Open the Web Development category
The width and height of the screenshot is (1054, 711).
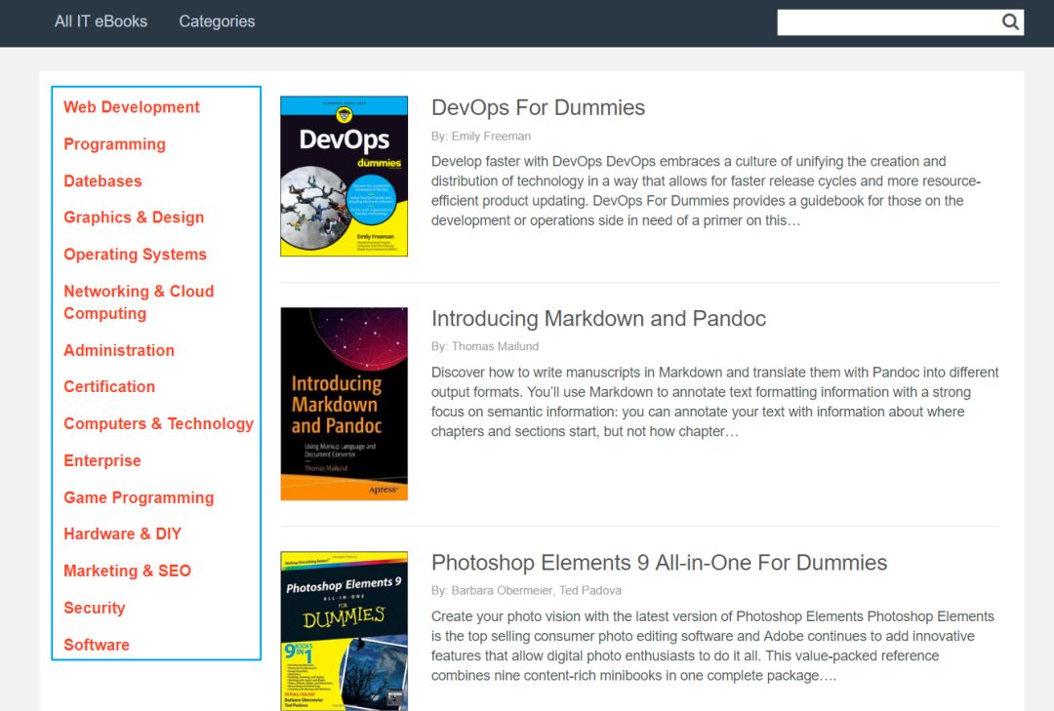point(132,107)
